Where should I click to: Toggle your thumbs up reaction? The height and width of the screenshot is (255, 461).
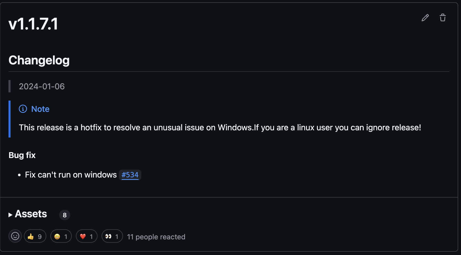pos(35,236)
